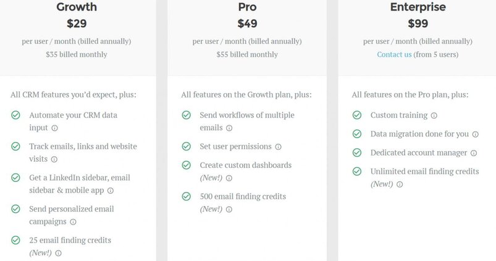Show info for "Create custom dashboards" feature
Viewport: 496px width, 261px height.
pos(229,178)
